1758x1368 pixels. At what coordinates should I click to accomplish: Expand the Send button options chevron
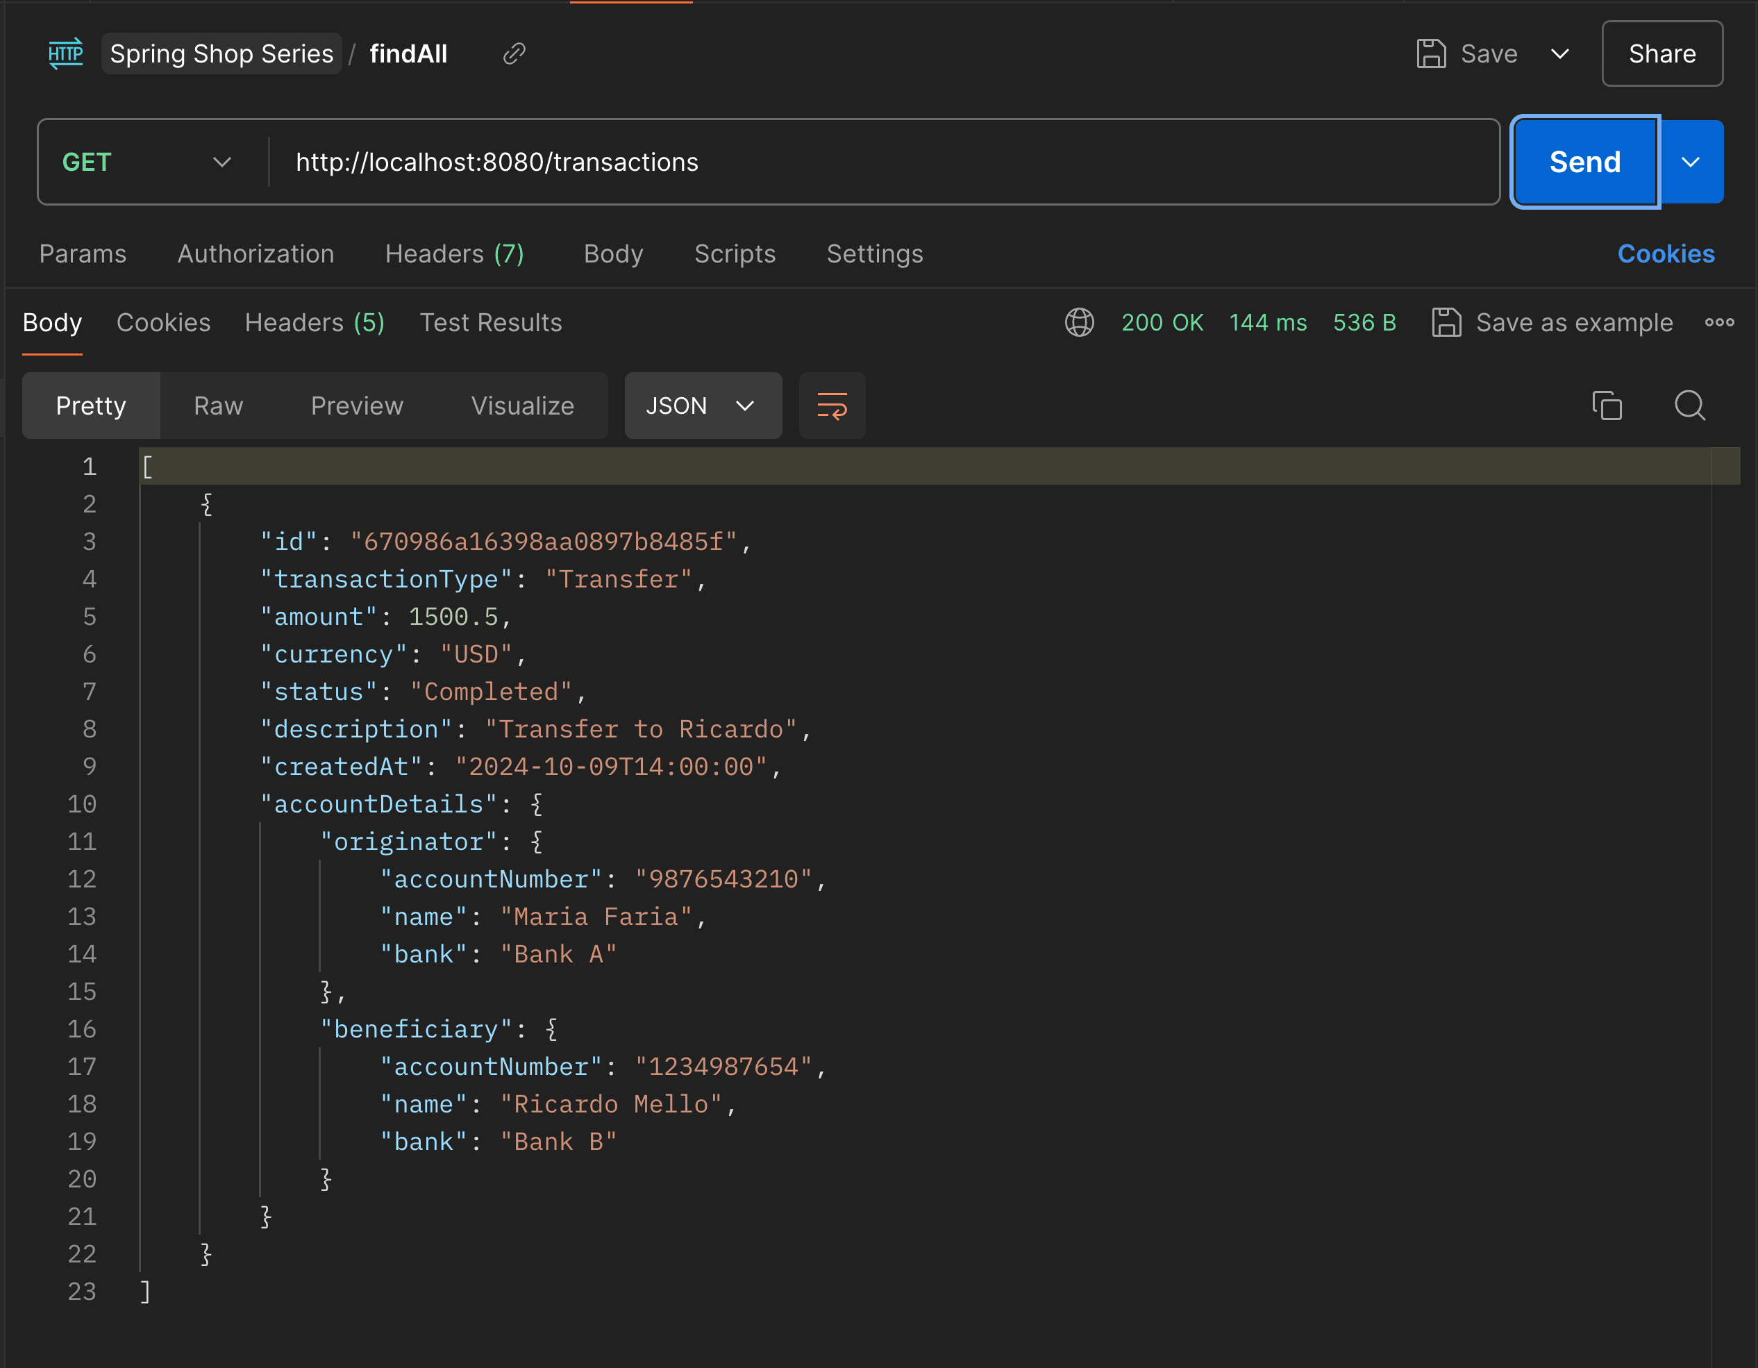(x=1691, y=162)
